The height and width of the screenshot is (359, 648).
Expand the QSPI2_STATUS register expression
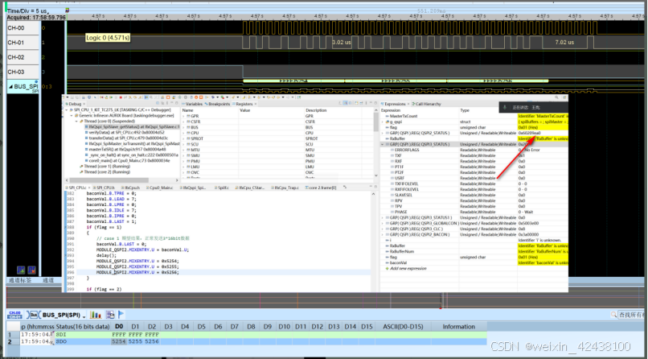click(x=383, y=133)
